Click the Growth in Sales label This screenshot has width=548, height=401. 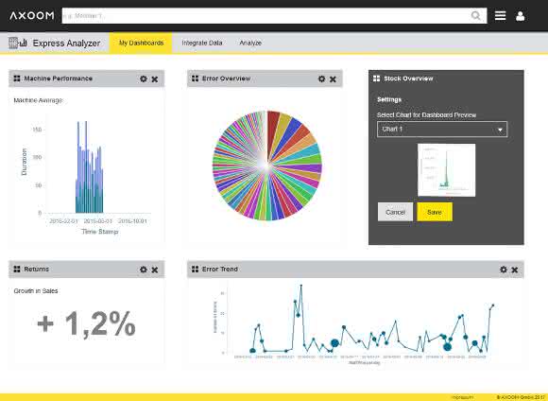(36, 291)
